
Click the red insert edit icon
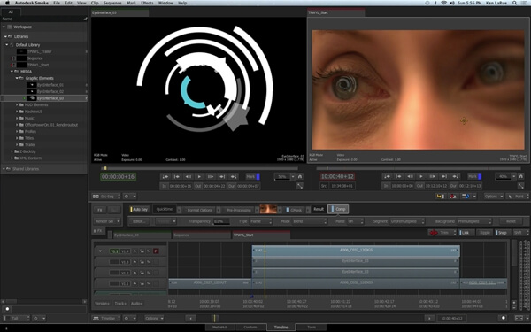pyautogui.click(x=452, y=197)
